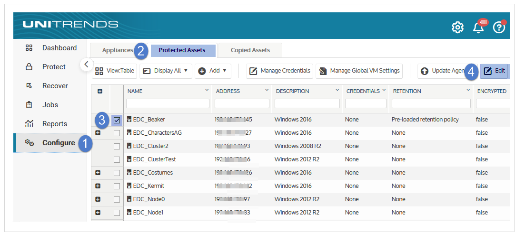
Task: Open the ADDRESS column menu arrow
Action: pyautogui.click(x=267, y=90)
